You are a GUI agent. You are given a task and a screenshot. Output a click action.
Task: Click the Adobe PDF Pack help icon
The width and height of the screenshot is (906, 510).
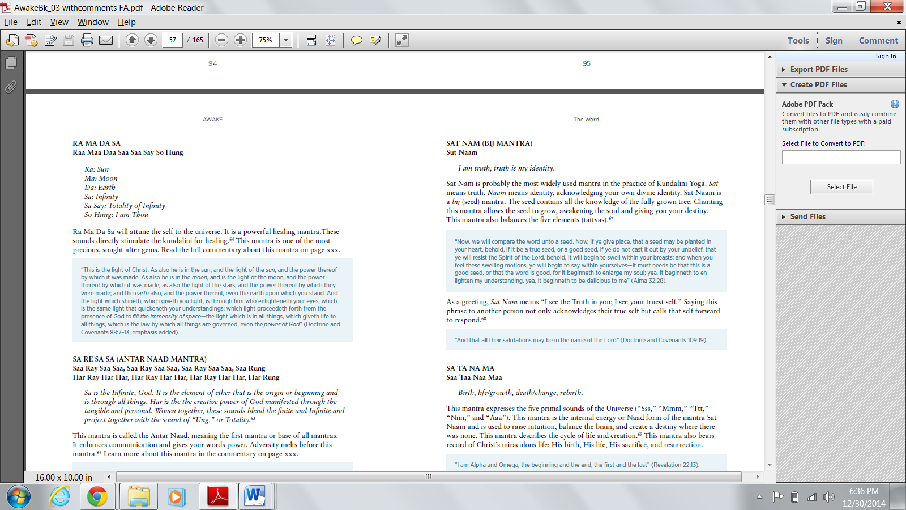pos(895,104)
